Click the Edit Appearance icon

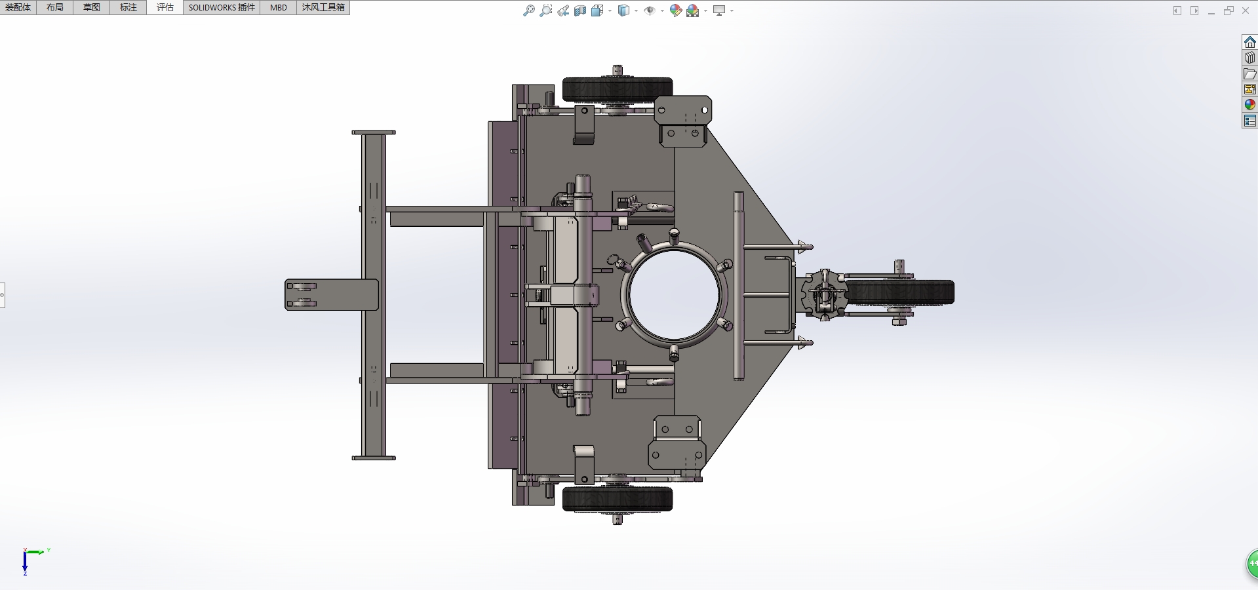coord(676,10)
